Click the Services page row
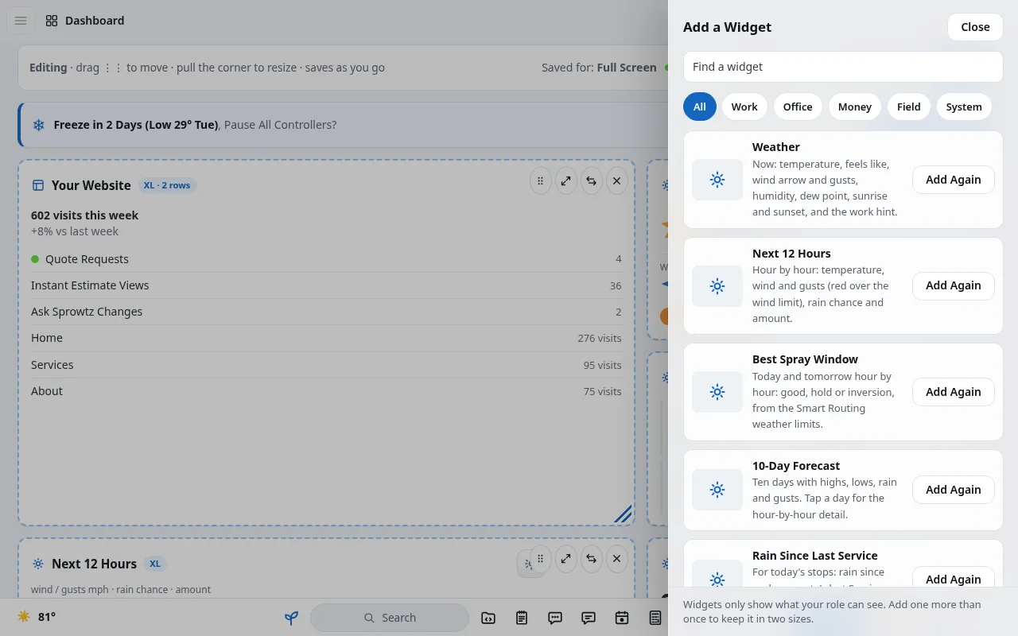The width and height of the screenshot is (1018, 636). (x=326, y=365)
